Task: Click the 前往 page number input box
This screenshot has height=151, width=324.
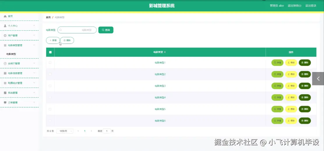Action: point(107,131)
